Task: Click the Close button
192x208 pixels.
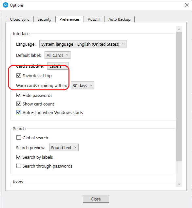Action: 96,199
